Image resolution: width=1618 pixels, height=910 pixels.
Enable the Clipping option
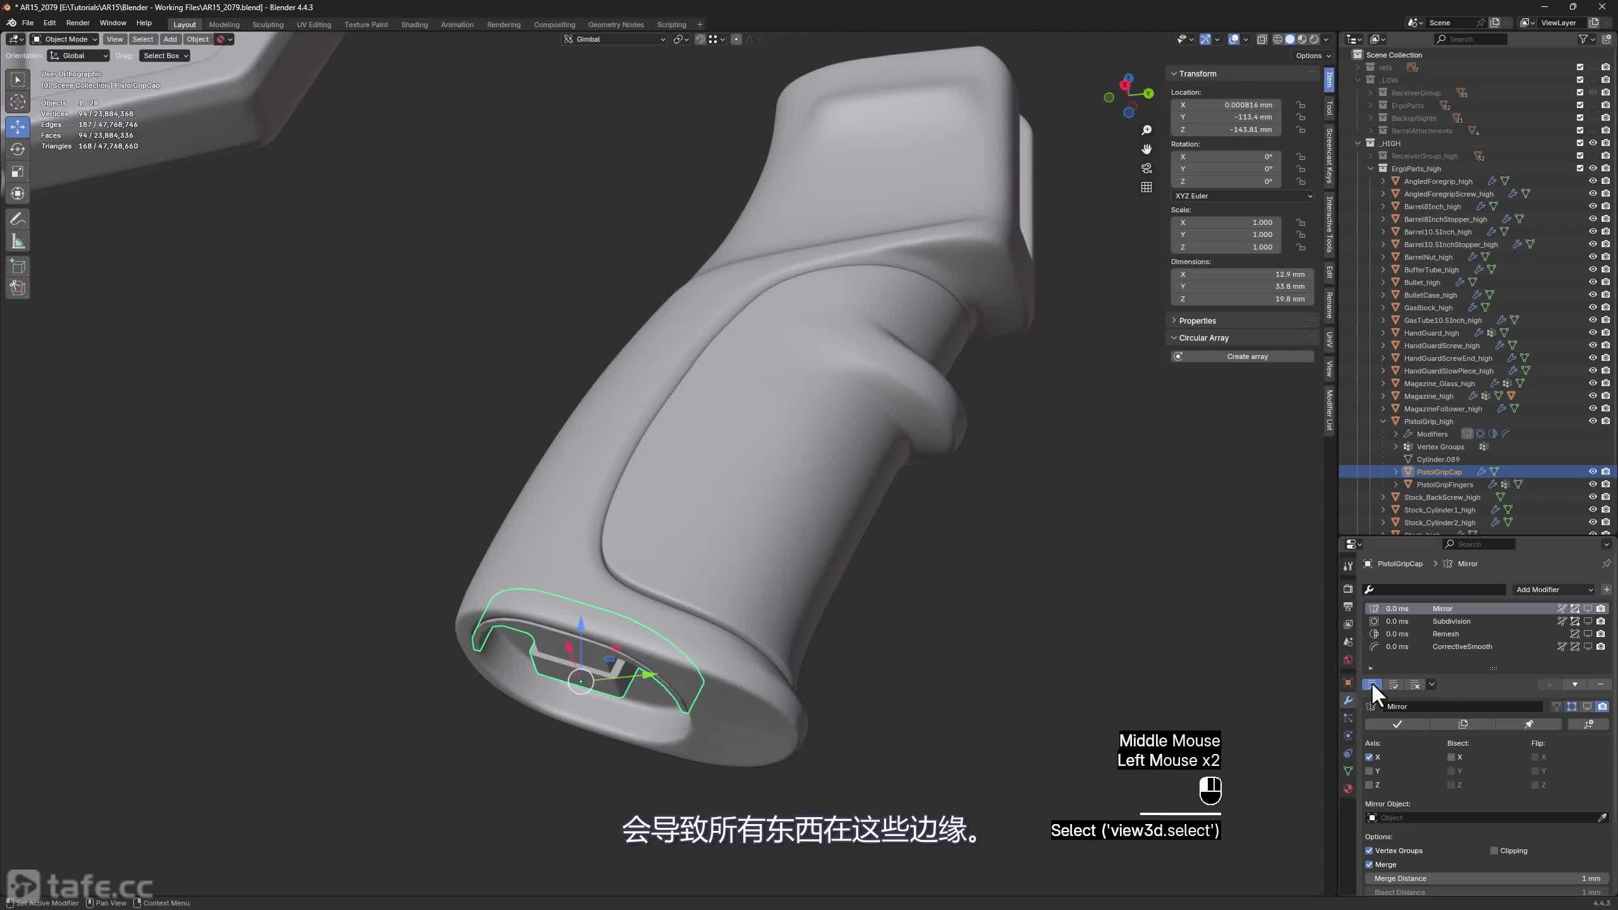pos(1494,851)
